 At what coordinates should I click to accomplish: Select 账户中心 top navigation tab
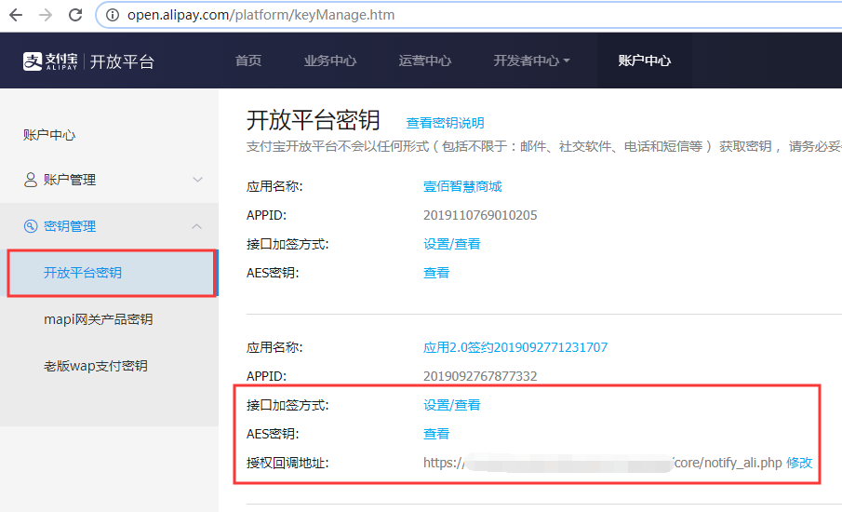point(644,61)
